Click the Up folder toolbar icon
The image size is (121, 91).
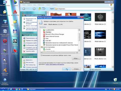(40, 9)
